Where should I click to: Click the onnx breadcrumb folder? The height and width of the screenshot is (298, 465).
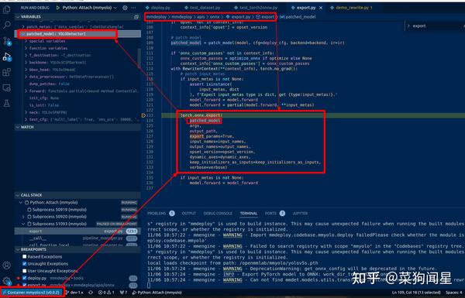pyautogui.click(x=215, y=17)
